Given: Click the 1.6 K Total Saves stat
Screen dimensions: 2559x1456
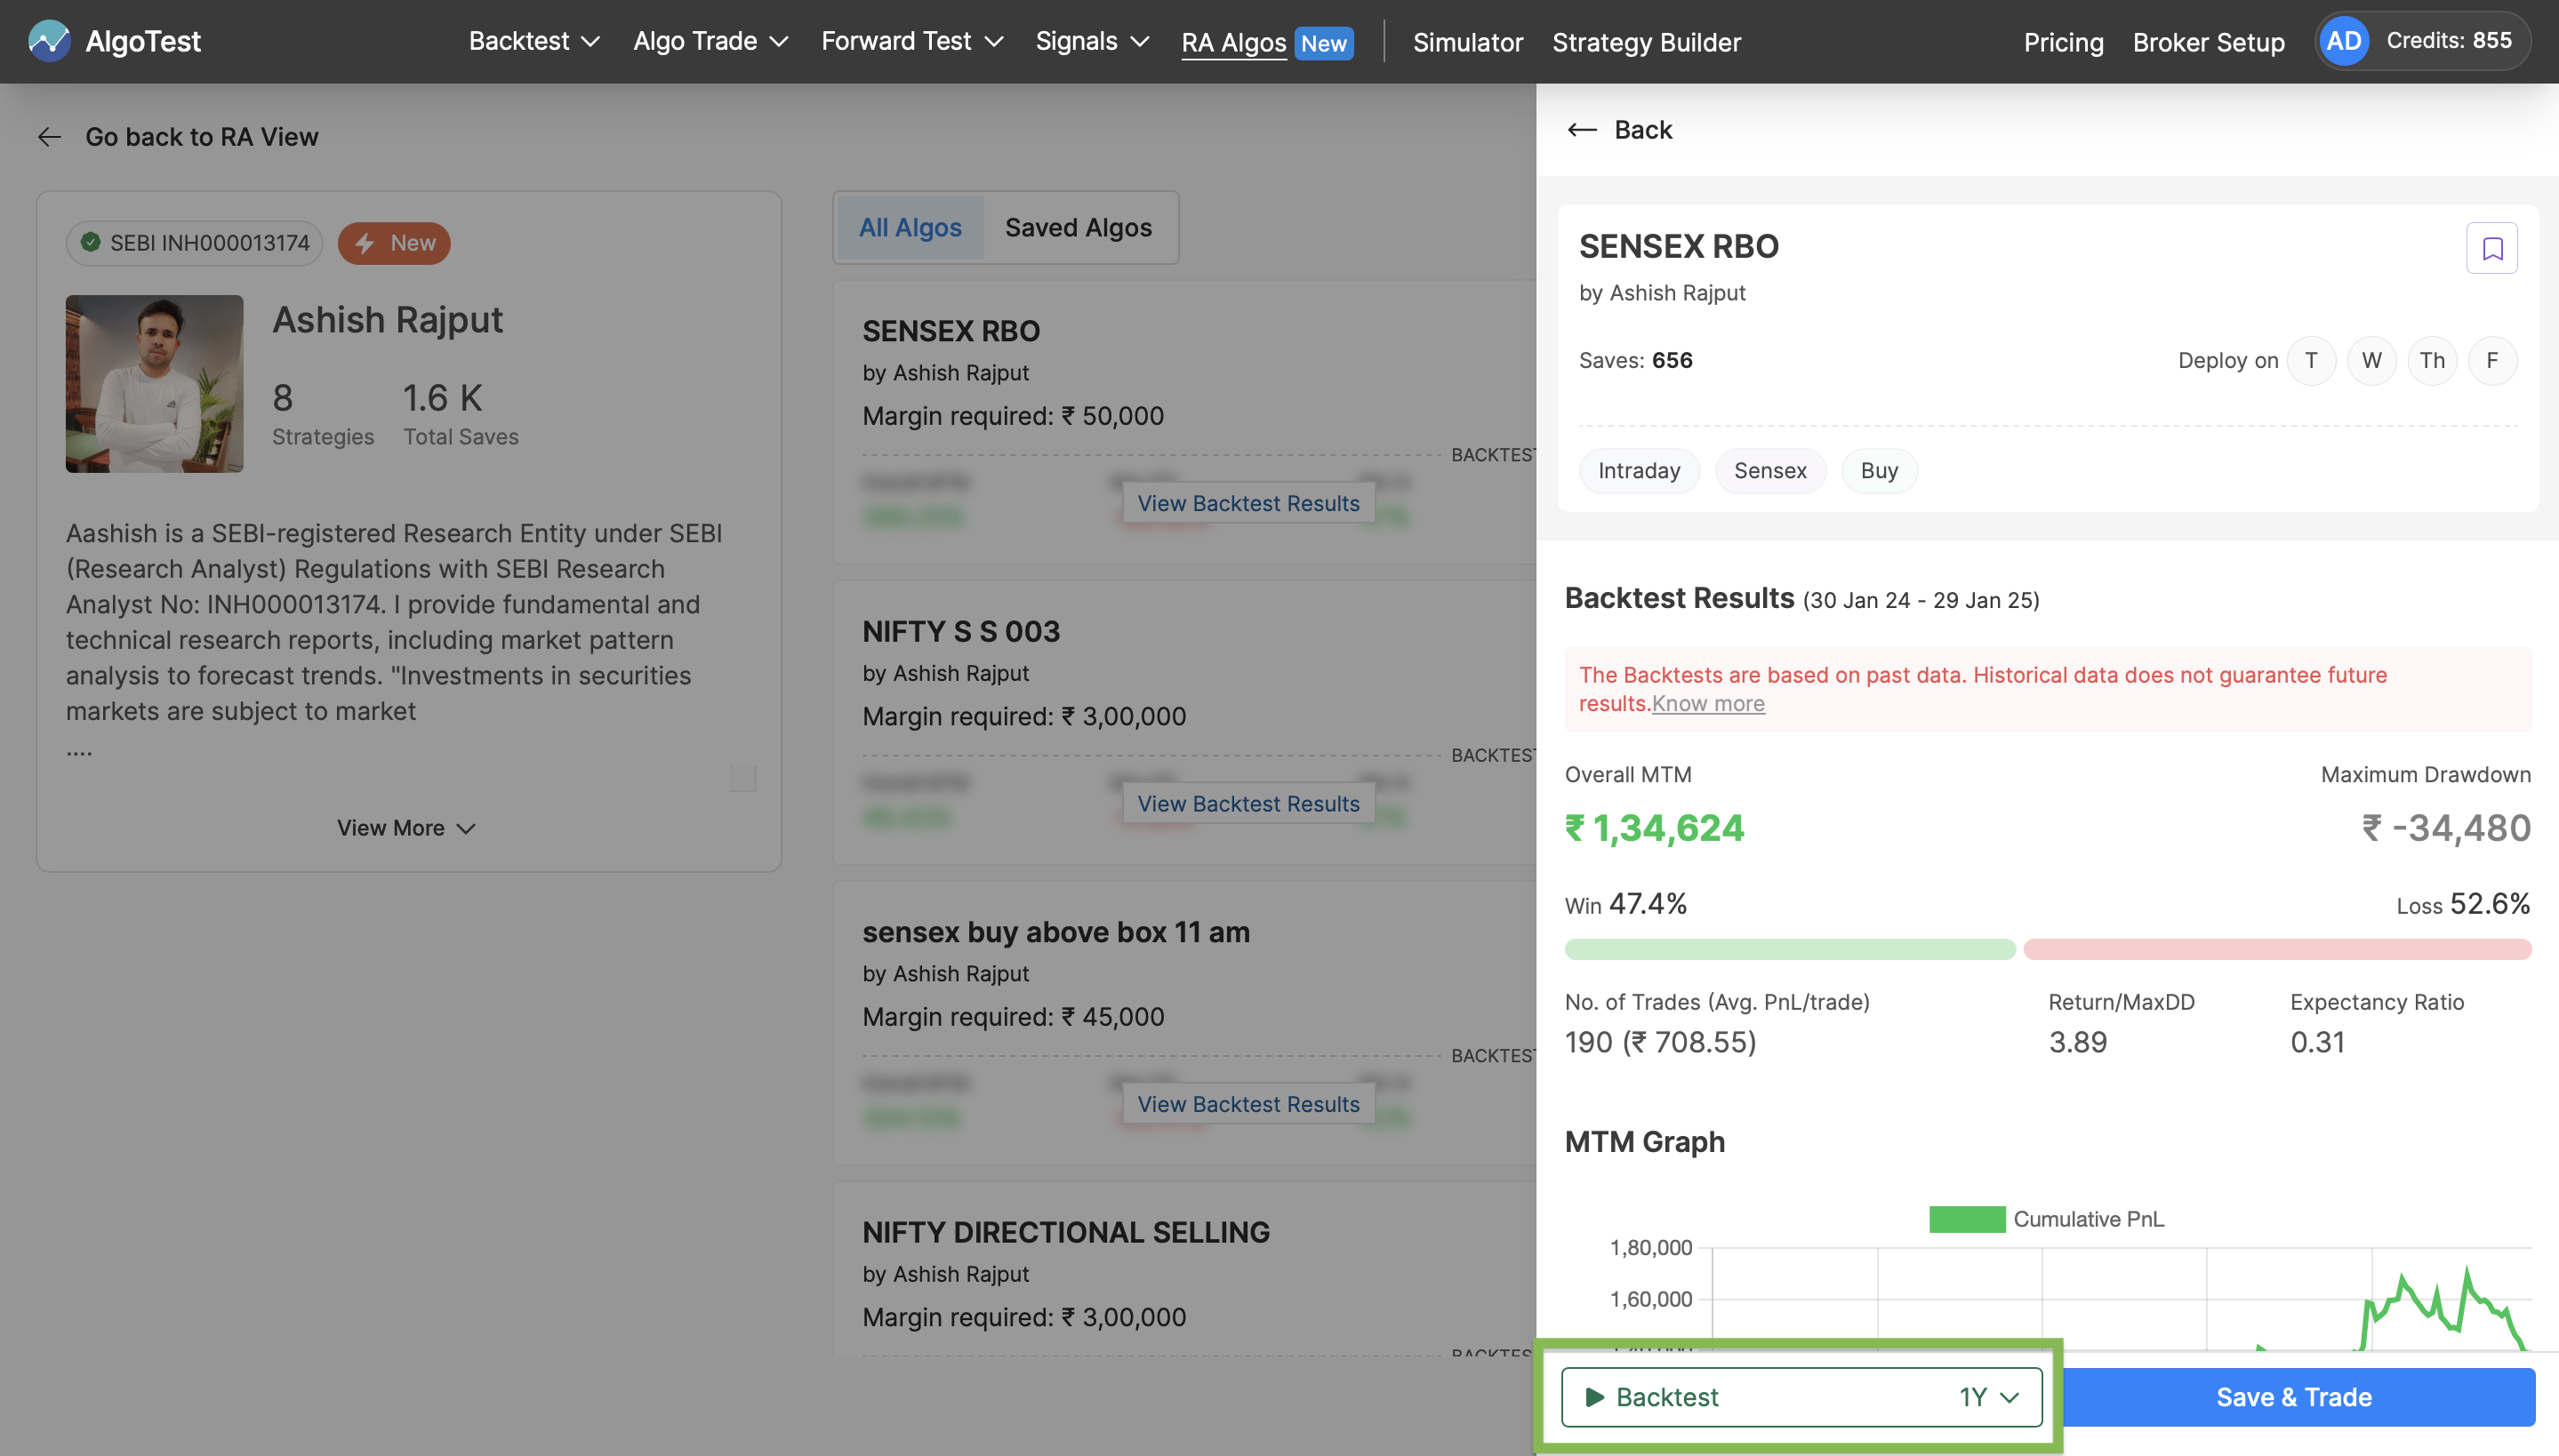Looking at the screenshot, I should click(460, 414).
